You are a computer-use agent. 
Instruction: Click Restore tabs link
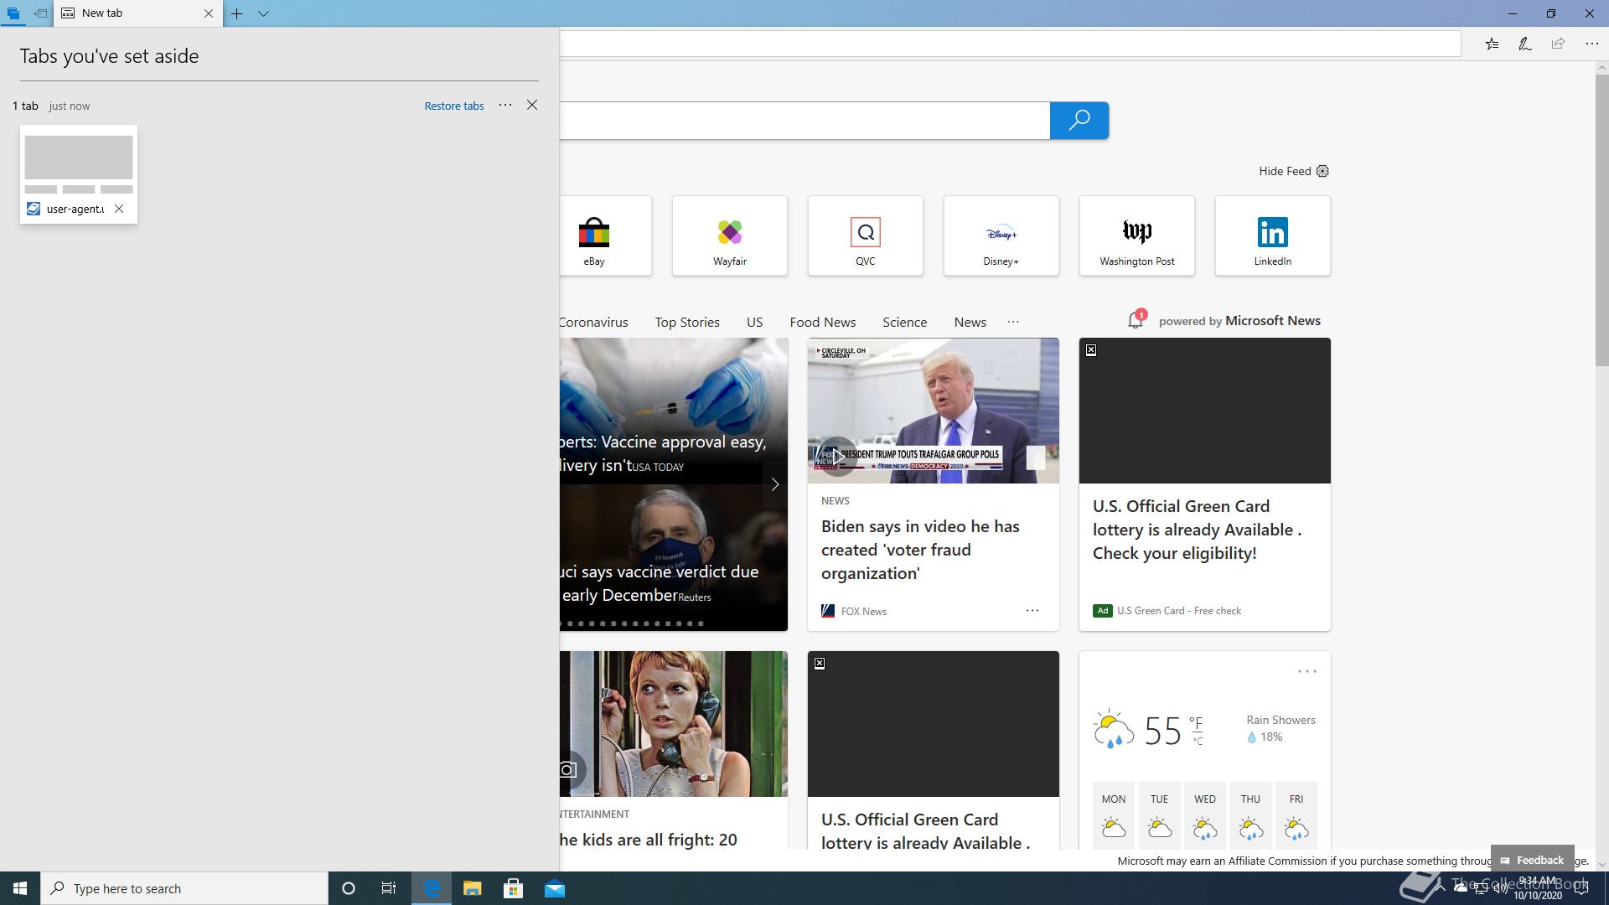coord(454,106)
